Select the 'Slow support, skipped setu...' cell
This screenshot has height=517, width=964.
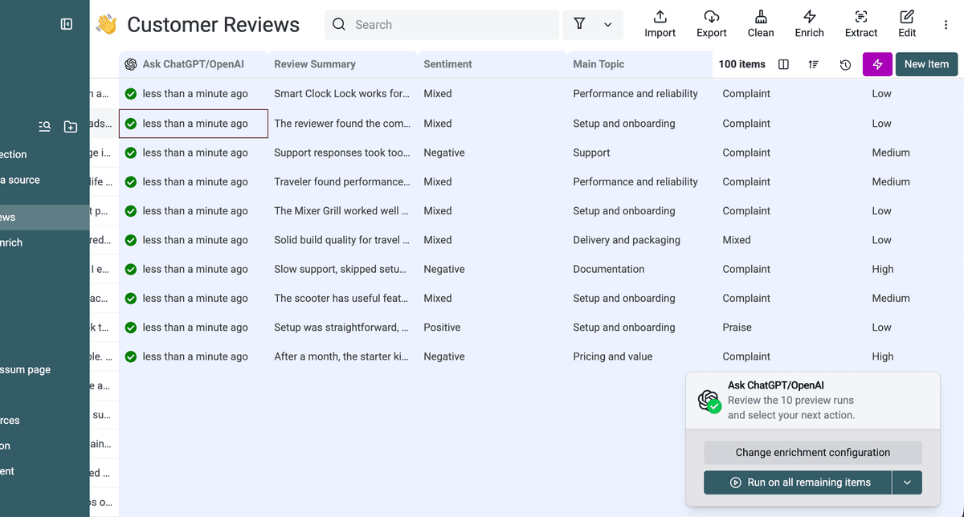[342, 269]
